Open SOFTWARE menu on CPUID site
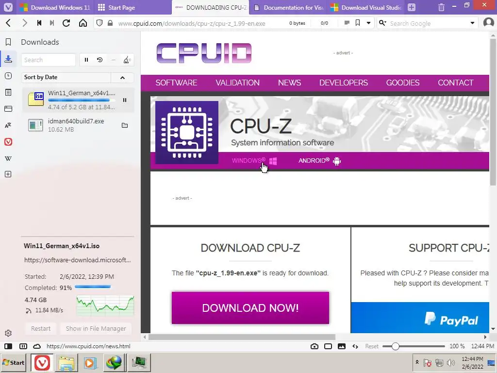The height and width of the screenshot is (373, 497). [x=176, y=83]
